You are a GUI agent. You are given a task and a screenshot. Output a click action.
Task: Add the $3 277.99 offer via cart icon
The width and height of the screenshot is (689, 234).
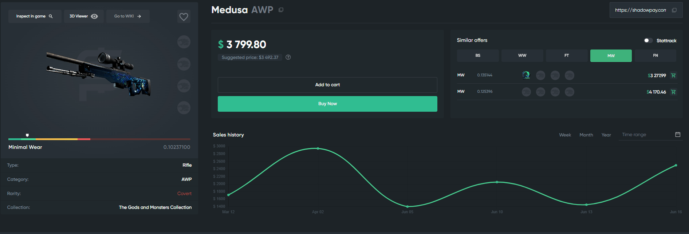(673, 75)
